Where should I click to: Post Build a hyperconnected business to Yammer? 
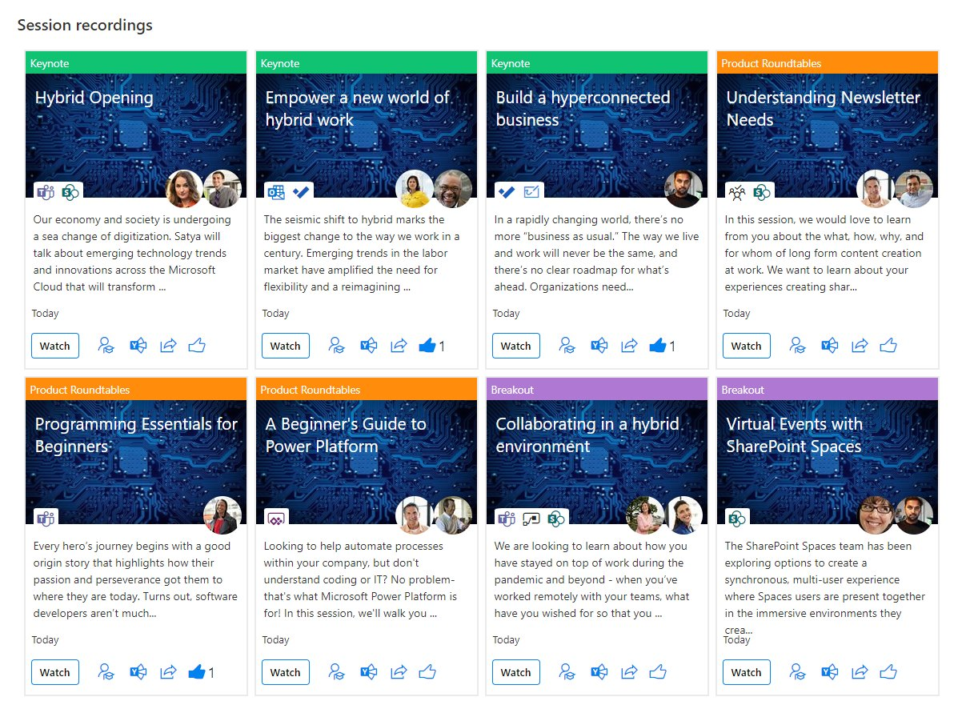pos(599,346)
